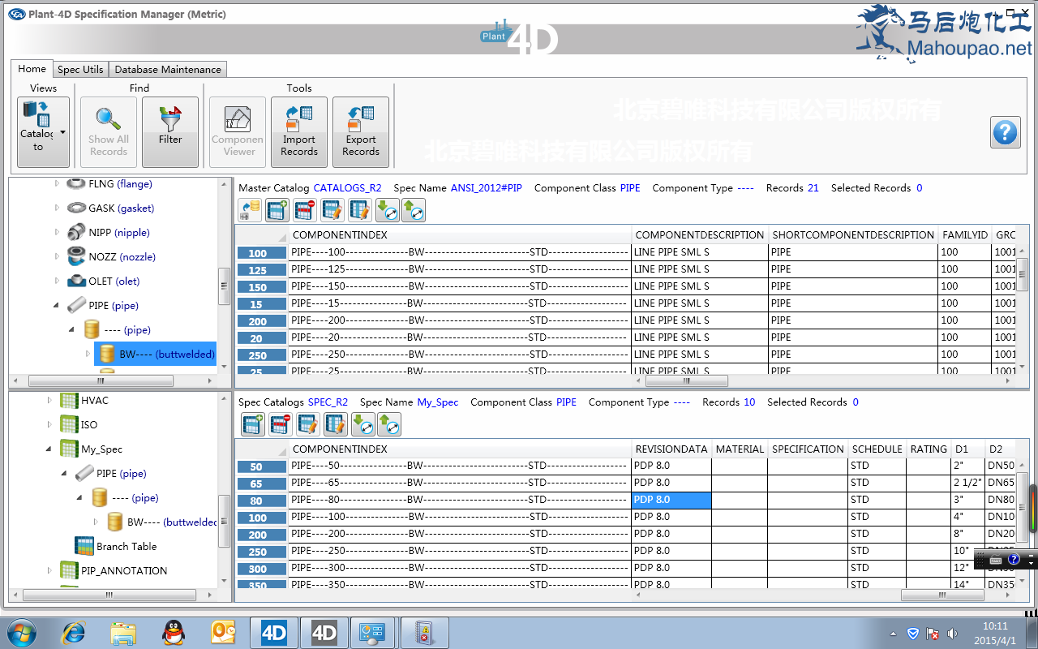Click the Windows Start button
The image size is (1038, 649).
click(21, 633)
